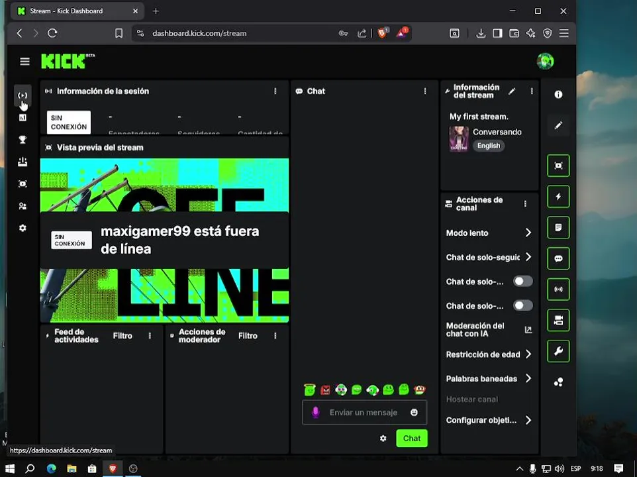The height and width of the screenshot is (477, 637).
Task: Open Acciones de canal three-dot menu
Action: (x=525, y=203)
